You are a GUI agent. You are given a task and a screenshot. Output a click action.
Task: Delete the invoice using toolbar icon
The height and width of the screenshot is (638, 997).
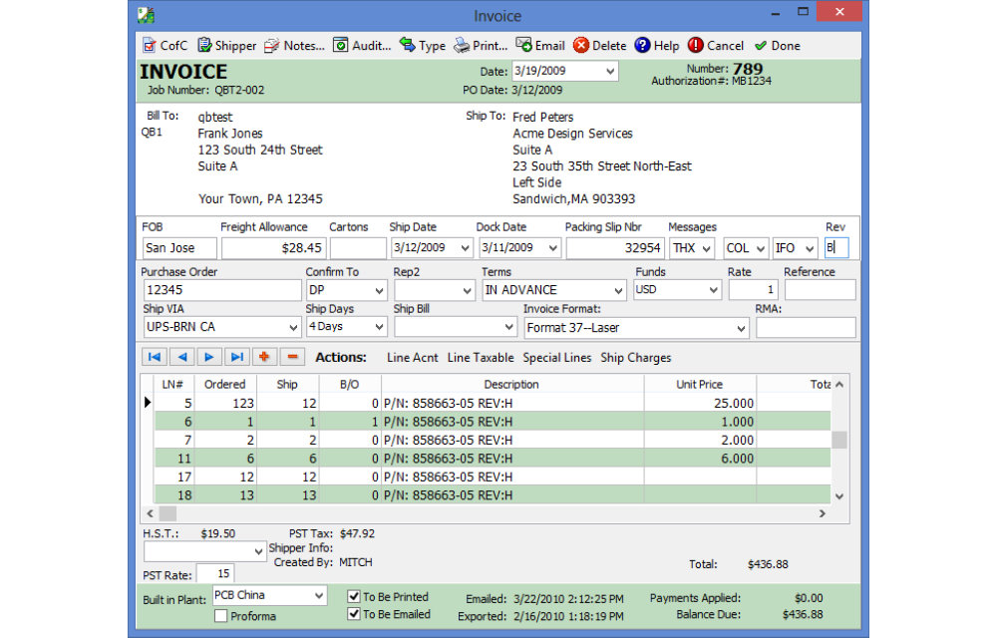tap(581, 46)
